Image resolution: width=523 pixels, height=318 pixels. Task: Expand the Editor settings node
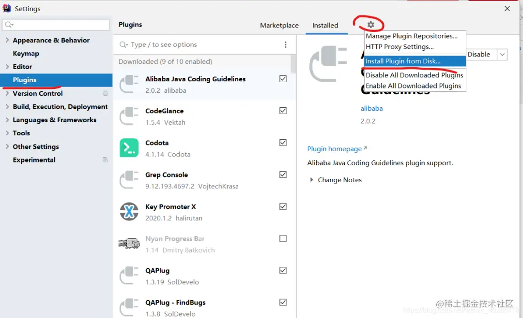pyautogui.click(x=7, y=67)
